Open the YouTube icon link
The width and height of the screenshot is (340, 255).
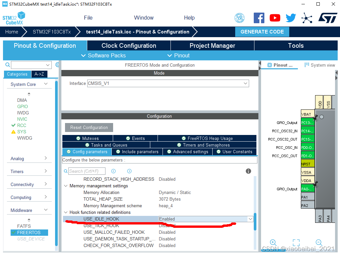point(275,18)
